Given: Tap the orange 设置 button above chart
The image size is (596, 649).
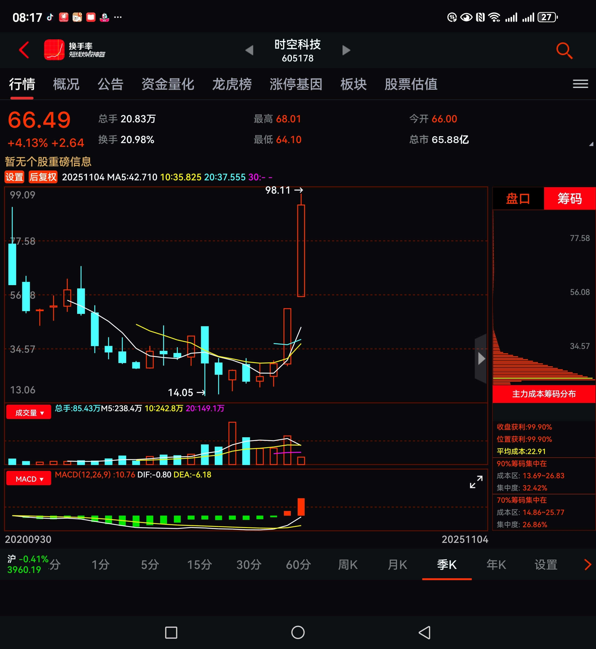Looking at the screenshot, I should (x=14, y=177).
